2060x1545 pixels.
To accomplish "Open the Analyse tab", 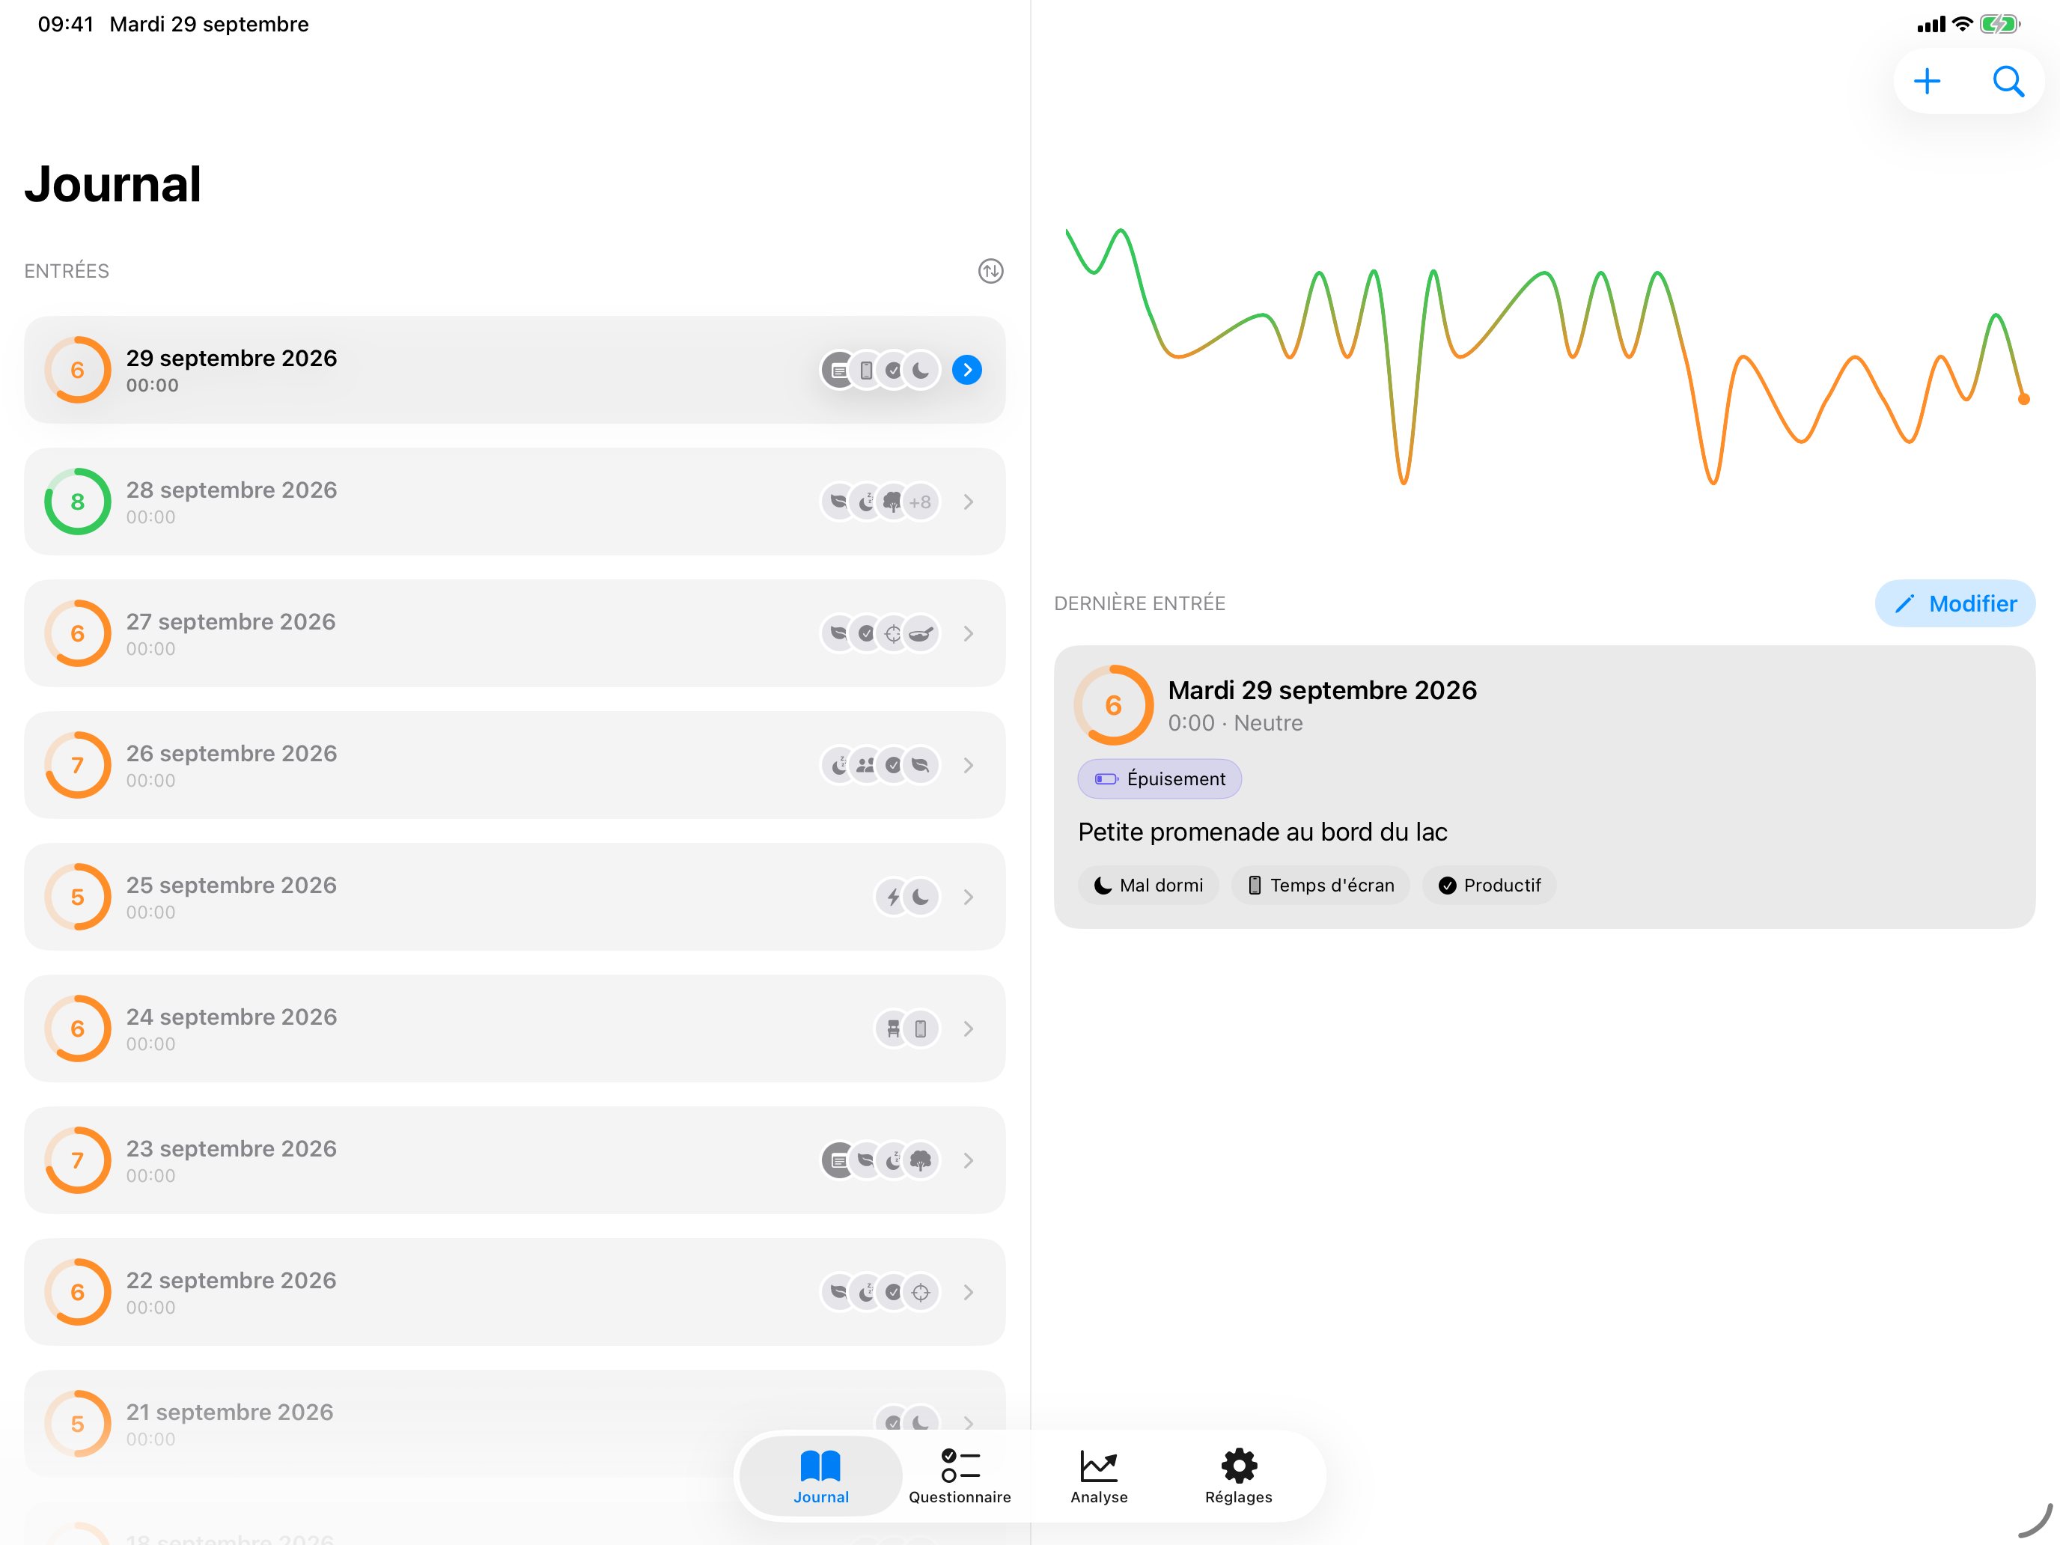I will (1099, 1477).
